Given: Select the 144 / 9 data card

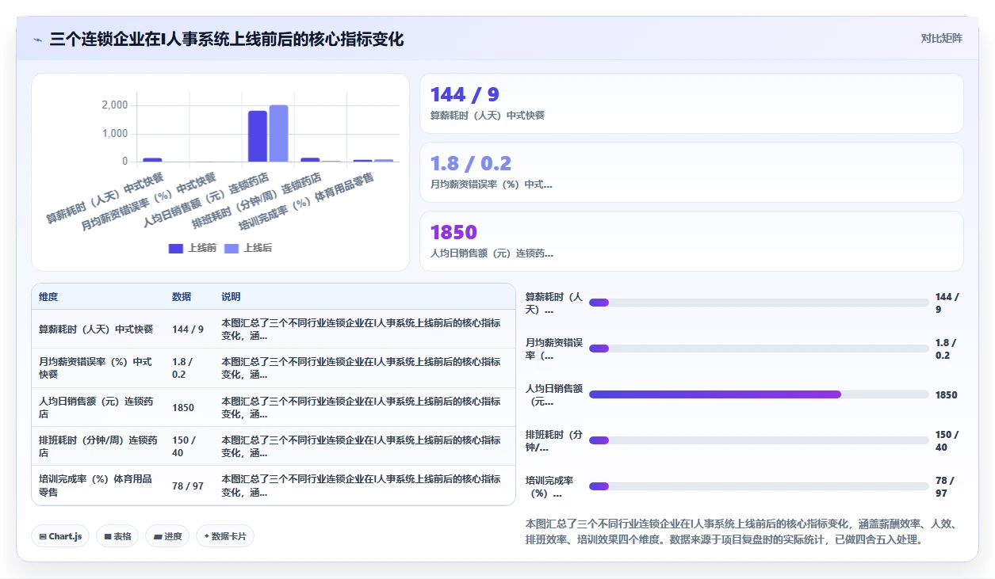Looking at the screenshot, I should click(x=691, y=103).
